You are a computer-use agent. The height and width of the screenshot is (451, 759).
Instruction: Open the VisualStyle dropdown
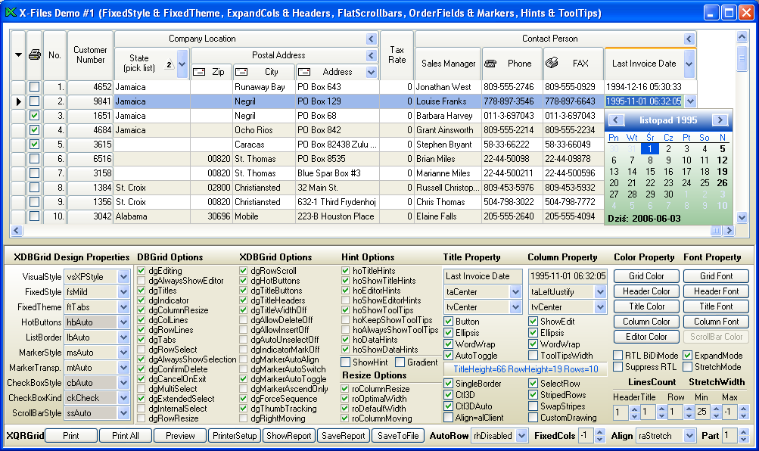point(124,277)
